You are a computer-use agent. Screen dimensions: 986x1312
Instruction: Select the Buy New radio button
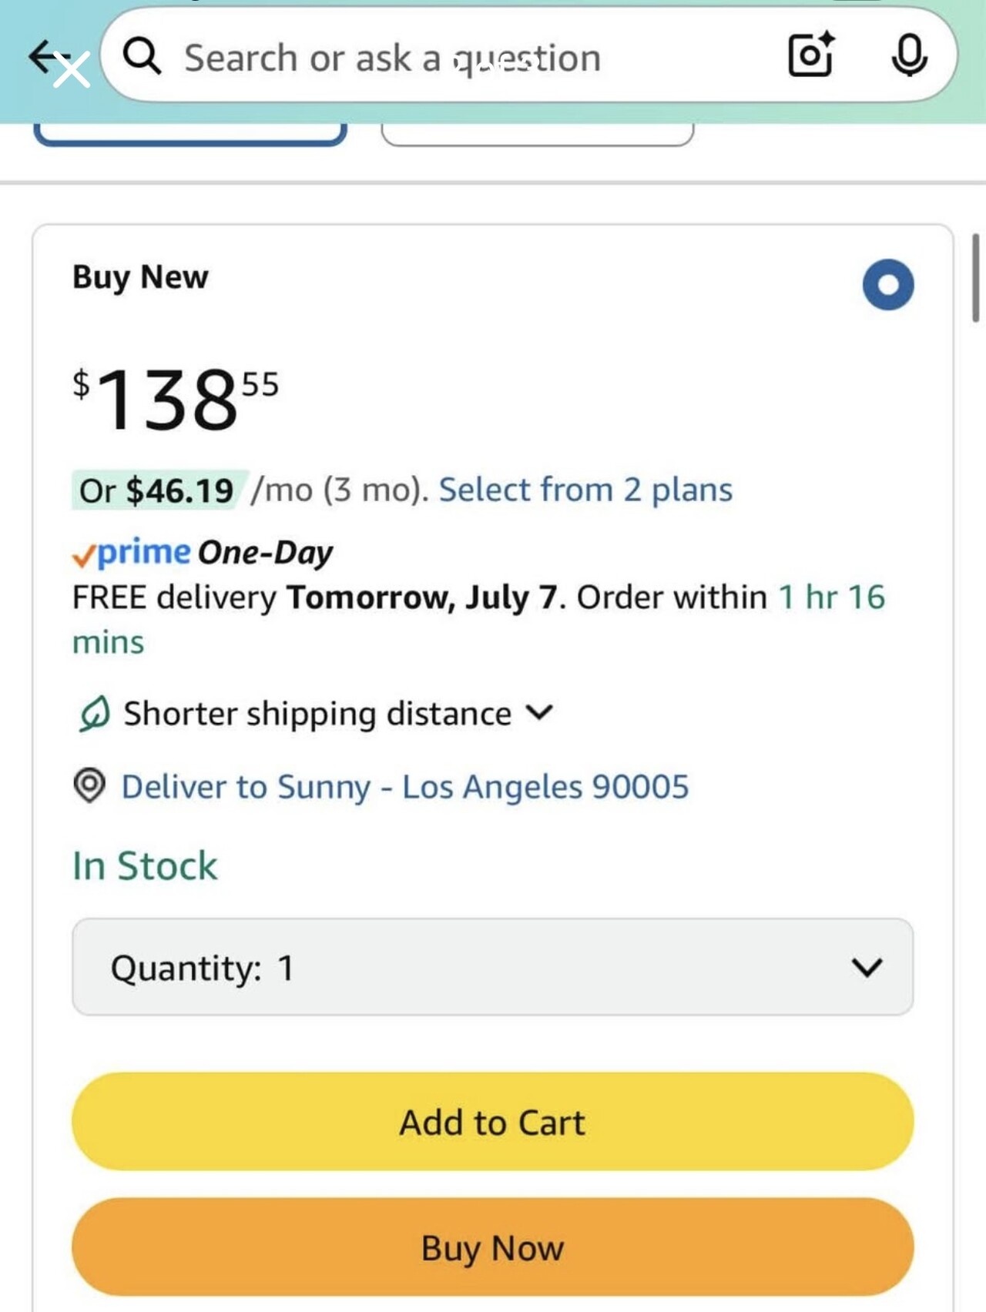click(888, 285)
